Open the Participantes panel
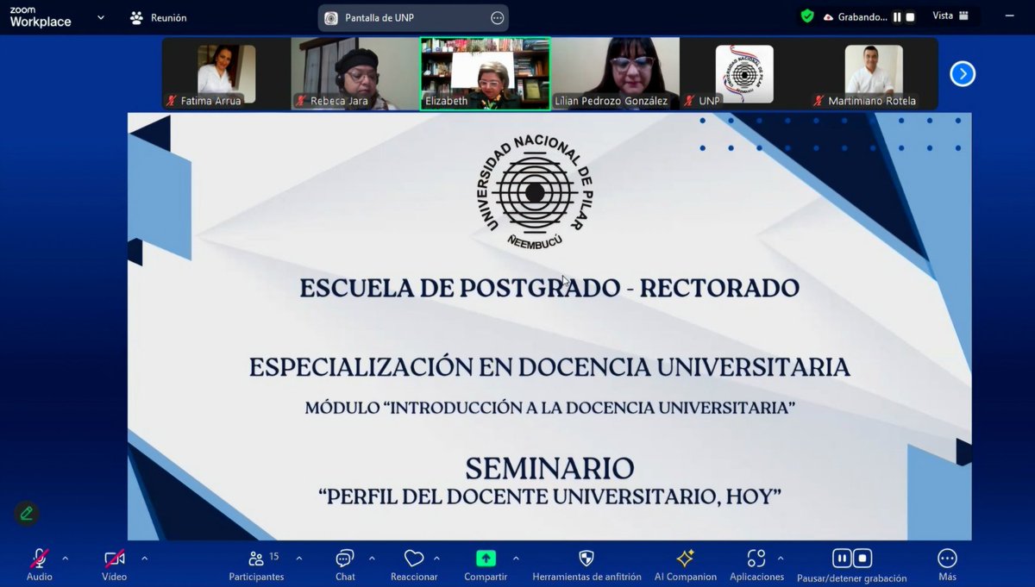Viewport: 1035px width, 587px height. [x=256, y=565]
